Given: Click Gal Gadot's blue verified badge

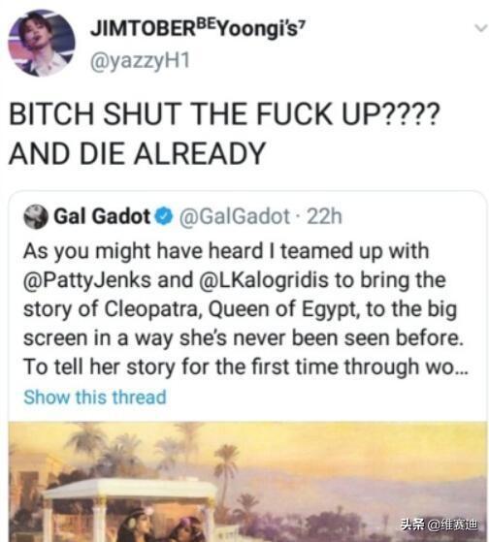Looking at the screenshot, I should click(164, 216).
